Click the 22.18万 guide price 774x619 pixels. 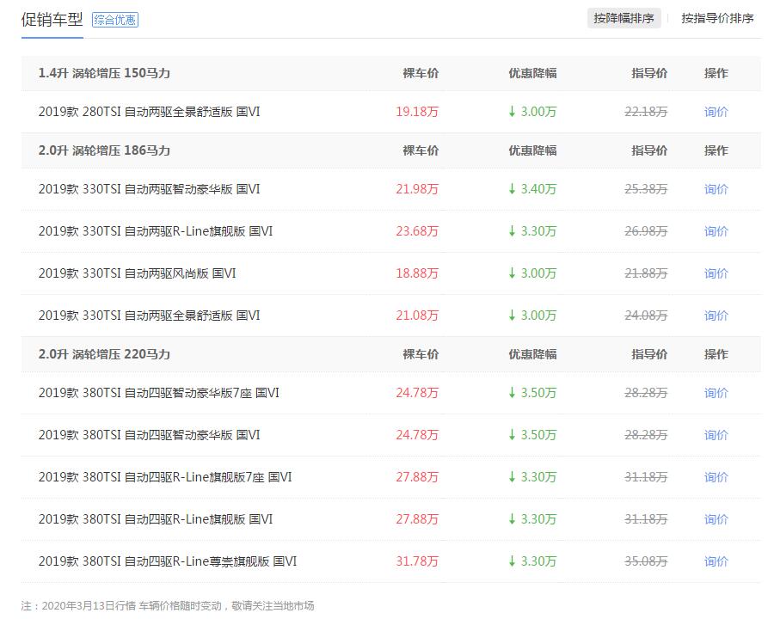646,112
